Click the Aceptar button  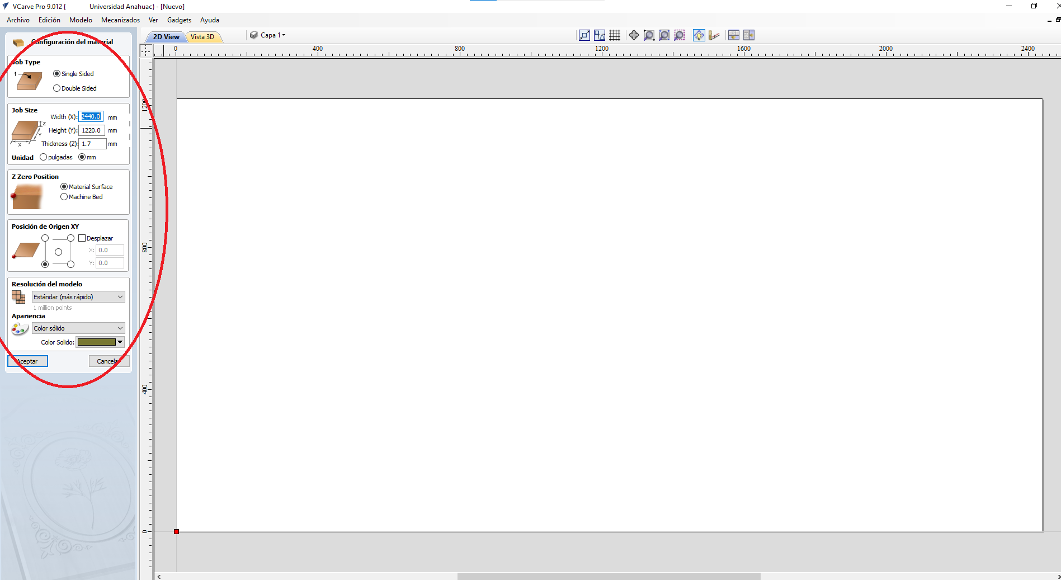click(27, 361)
